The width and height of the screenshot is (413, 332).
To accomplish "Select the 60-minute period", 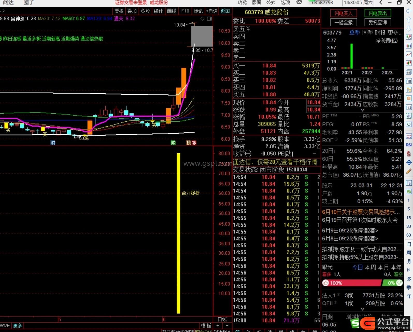I will (x=409, y=235).
